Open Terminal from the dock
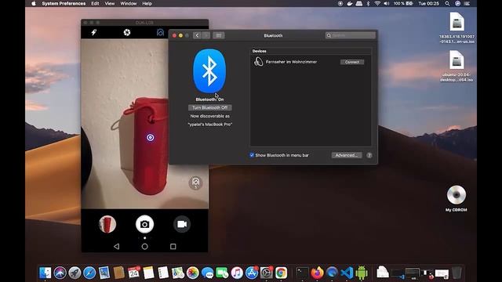The image size is (502, 282). click(x=302, y=273)
